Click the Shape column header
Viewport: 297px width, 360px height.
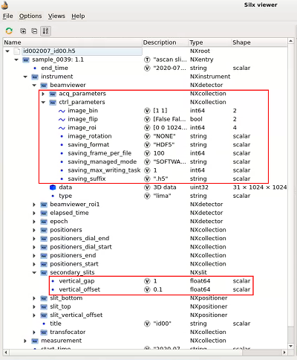(x=259, y=42)
